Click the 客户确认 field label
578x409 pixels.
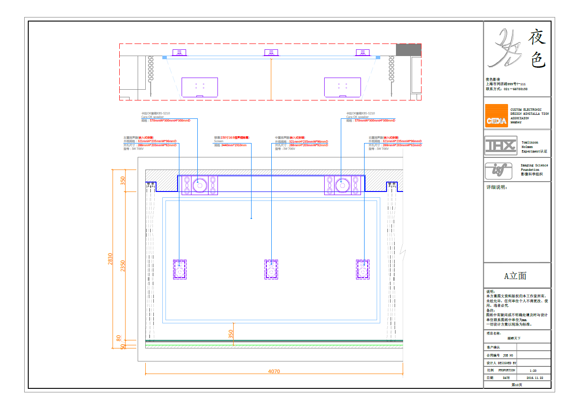pos(493,347)
